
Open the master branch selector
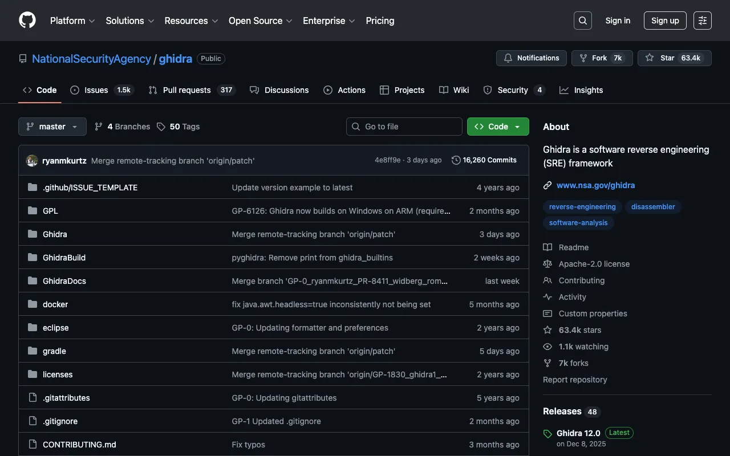tap(52, 126)
